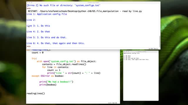
Task: Click the Errno 2 error message line
Action: [x=63, y=5]
